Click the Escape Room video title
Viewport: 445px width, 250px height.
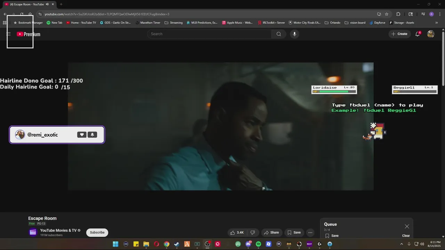pyautogui.click(x=42, y=218)
